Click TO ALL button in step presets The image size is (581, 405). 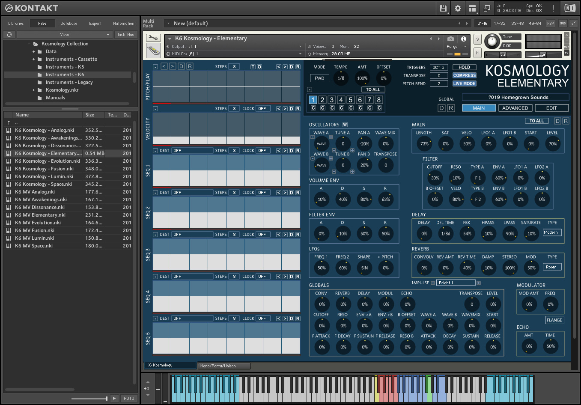point(373,89)
